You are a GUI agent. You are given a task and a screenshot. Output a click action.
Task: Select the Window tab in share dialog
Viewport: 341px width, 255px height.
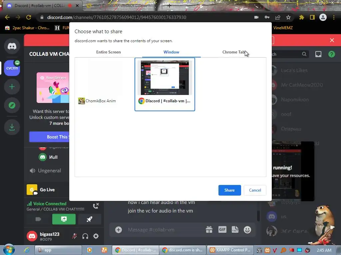coord(171,52)
